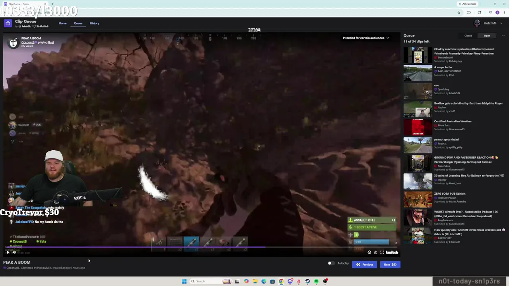Play the PEAK A BOOM clip
Screen dimensions: 509x286
[x=8, y=252]
